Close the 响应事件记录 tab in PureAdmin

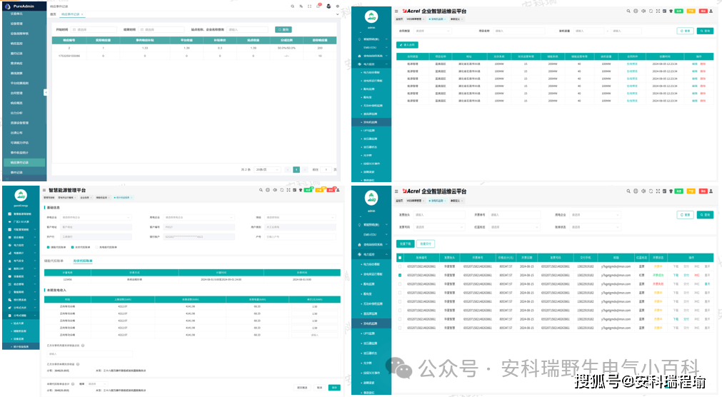(x=82, y=14)
